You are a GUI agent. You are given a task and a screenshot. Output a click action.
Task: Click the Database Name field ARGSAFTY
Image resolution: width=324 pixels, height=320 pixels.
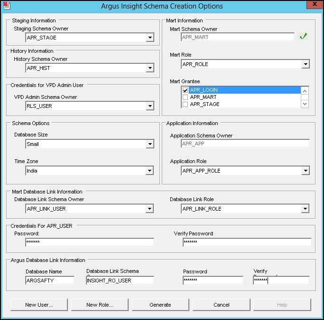click(50, 281)
